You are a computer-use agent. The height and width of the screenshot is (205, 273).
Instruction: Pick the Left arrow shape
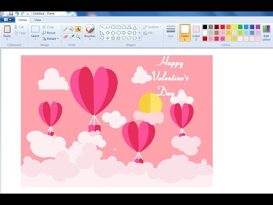[129, 32]
